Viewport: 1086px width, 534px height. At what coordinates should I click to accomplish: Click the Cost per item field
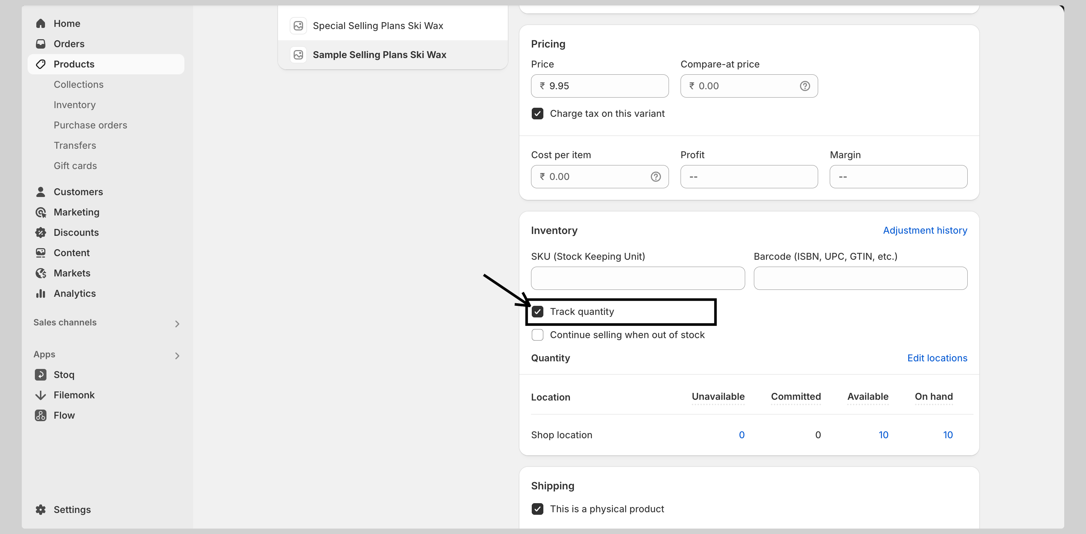(600, 177)
